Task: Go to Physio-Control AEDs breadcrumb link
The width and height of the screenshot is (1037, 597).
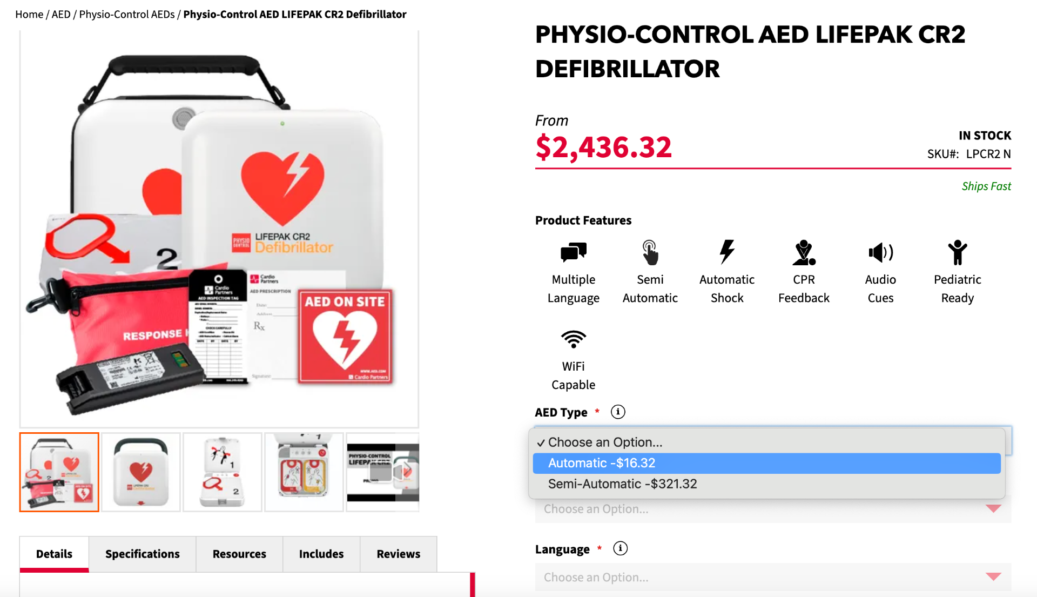Action: [x=127, y=15]
